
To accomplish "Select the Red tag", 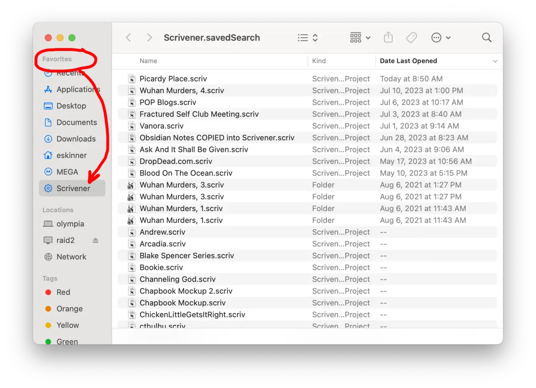I will tap(72, 292).
